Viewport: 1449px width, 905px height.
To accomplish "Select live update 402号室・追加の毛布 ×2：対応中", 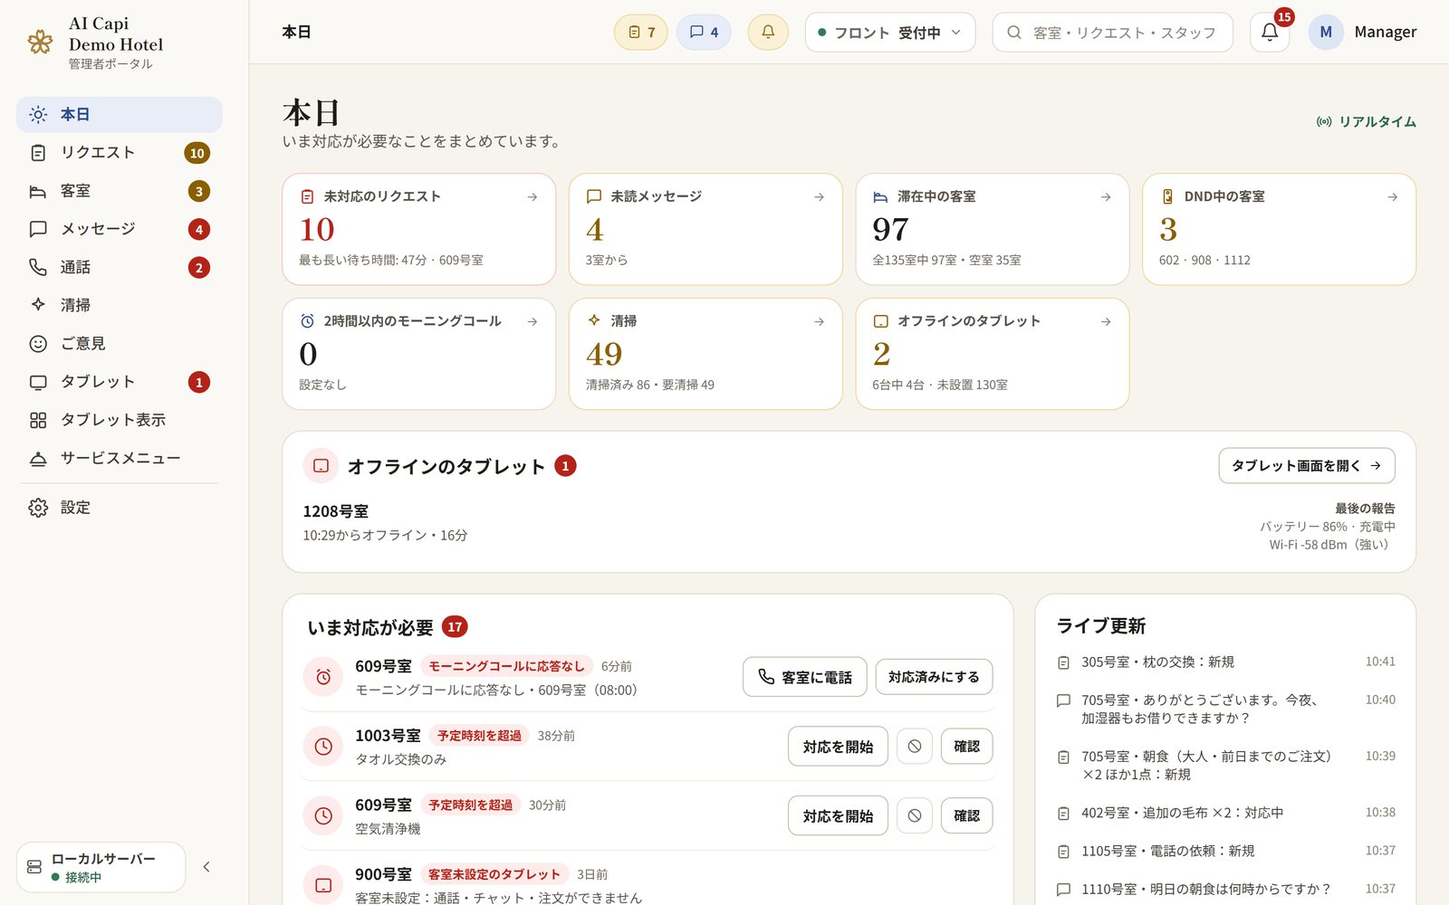I will coord(1226,813).
